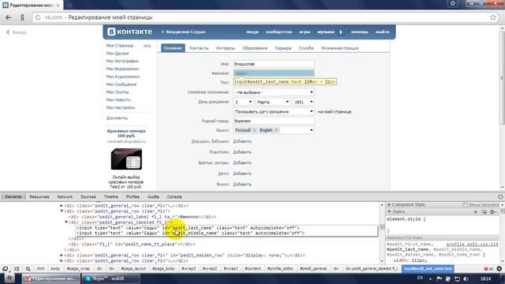Click the EN language indicator in the tray
Screen dimensions: 505x284
tap(420, 278)
